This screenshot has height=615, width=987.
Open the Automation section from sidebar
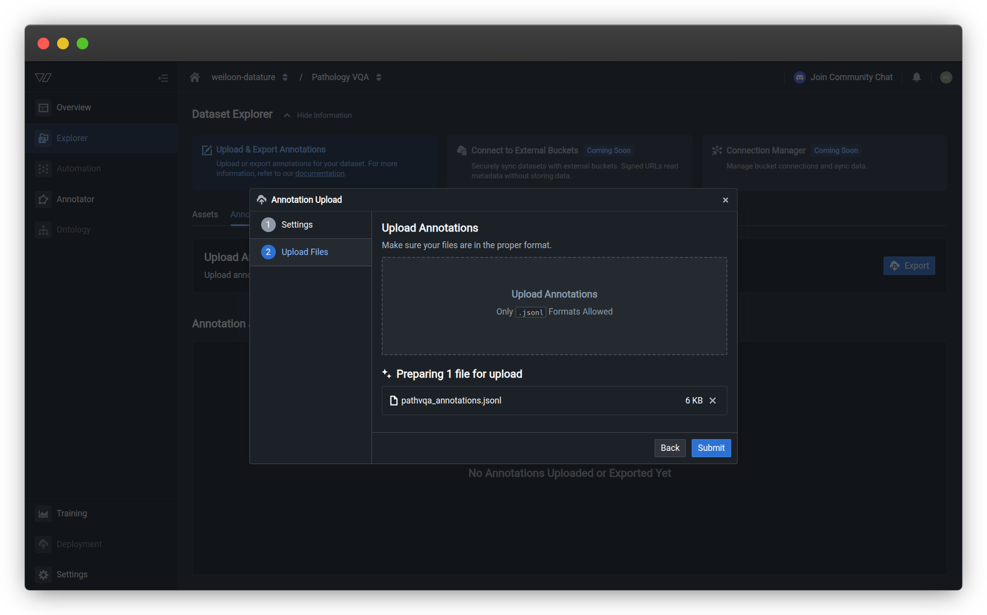point(78,168)
